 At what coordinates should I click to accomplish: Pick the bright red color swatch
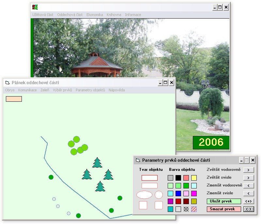[178, 201]
